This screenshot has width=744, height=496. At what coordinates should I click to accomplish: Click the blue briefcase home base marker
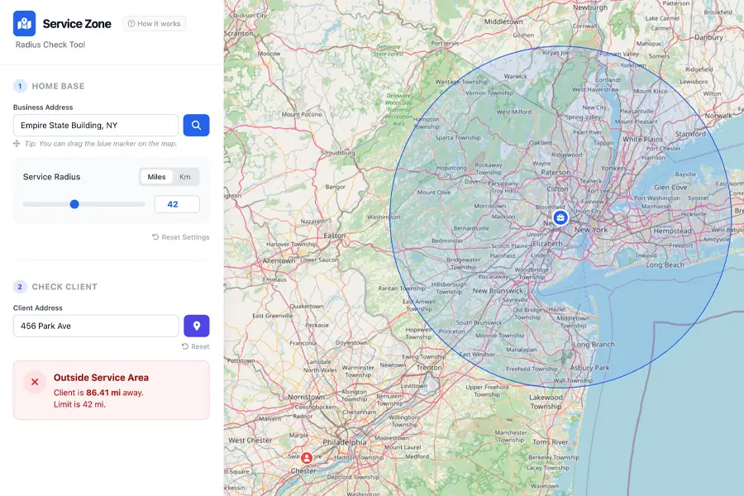[560, 217]
